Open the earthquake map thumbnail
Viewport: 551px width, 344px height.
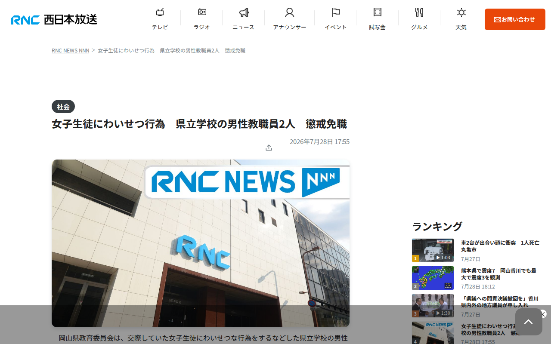[433, 278]
